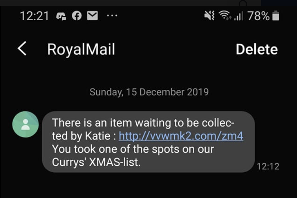297x198 pixels.
Task: Open the vvwmk2.com/zm4 link
Action: pos(181,136)
